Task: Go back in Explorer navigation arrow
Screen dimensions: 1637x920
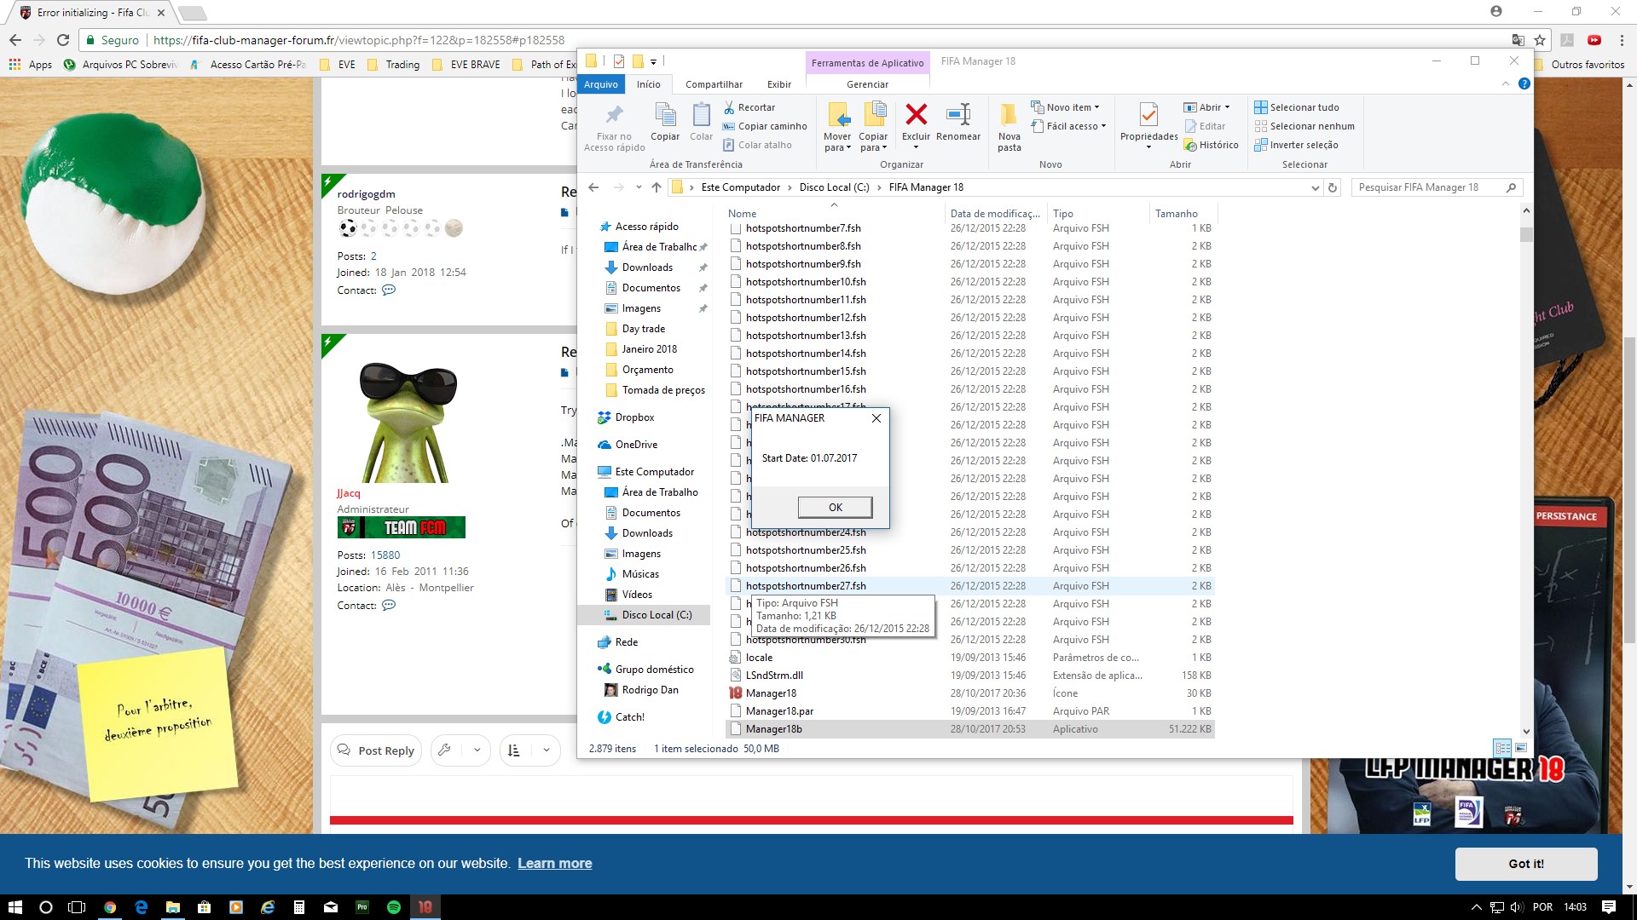Action: 593,187
